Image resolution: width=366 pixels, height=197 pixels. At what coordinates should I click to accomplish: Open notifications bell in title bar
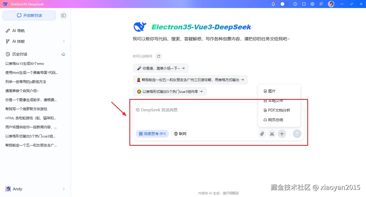(x=273, y=4)
